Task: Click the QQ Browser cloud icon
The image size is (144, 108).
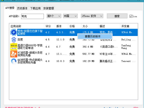Action: coord(14,61)
